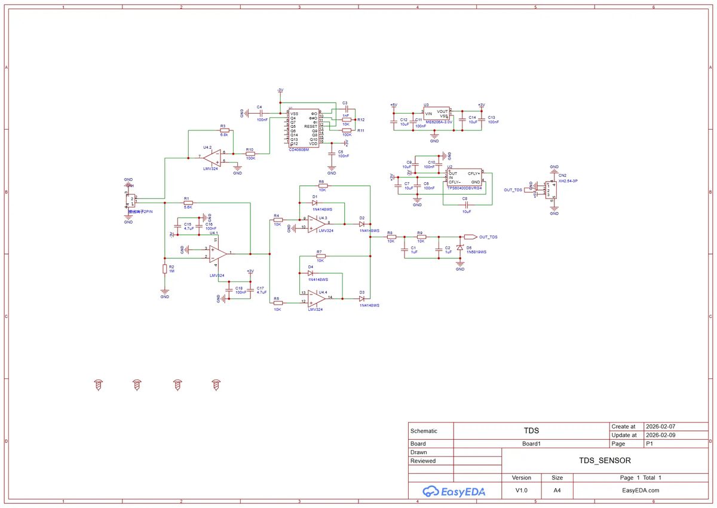The height and width of the screenshot is (508, 717).
Task: Click the +5V power symbol near C12
Action: 393,106
